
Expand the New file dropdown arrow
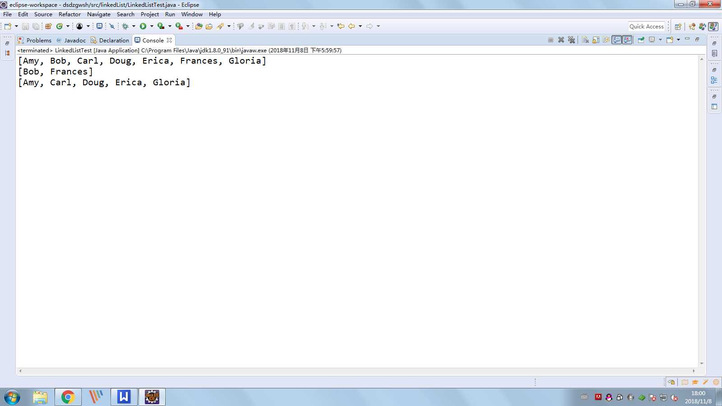tap(16, 26)
